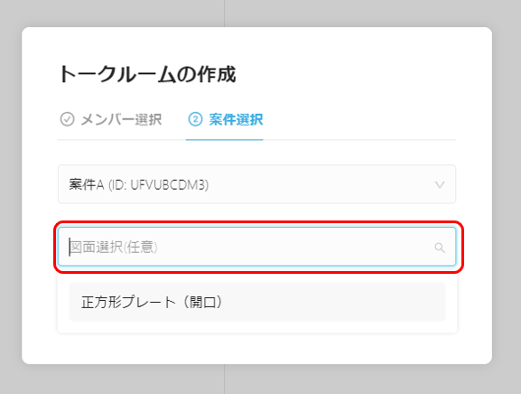Select the 案件選択 step tab
This screenshot has height=394, width=521.
[x=226, y=119]
